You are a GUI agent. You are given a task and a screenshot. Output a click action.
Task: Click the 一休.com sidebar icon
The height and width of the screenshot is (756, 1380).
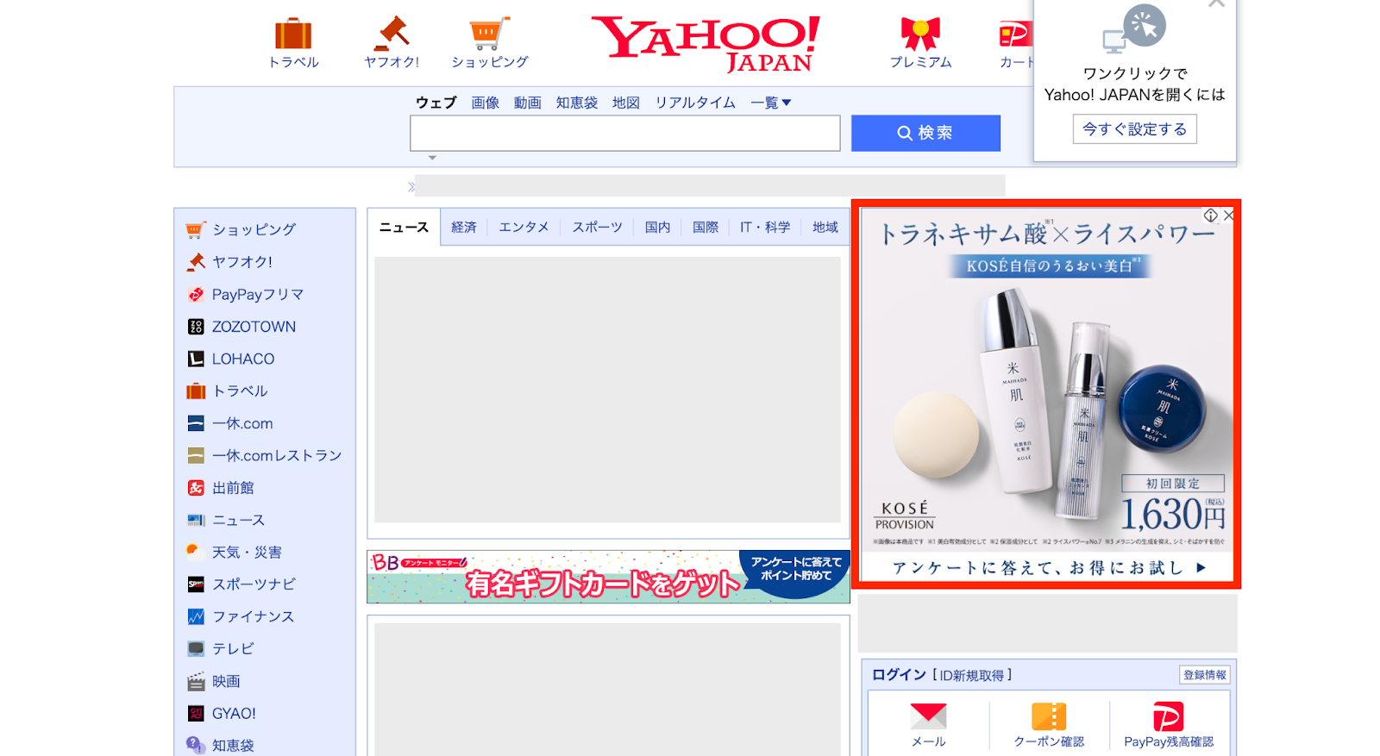(x=196, y=423)
